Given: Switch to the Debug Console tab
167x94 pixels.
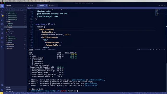Looking at the screenshot, I should (52, 49).
